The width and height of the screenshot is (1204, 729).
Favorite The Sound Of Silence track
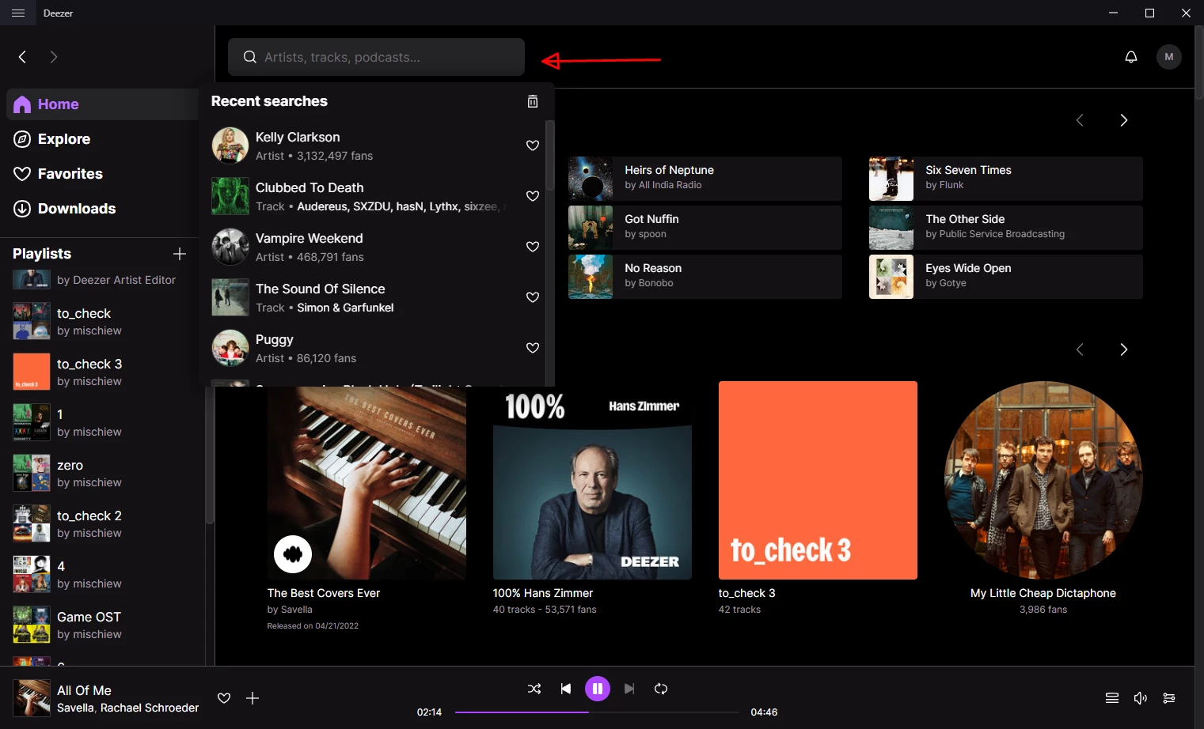tap(533, 297)
